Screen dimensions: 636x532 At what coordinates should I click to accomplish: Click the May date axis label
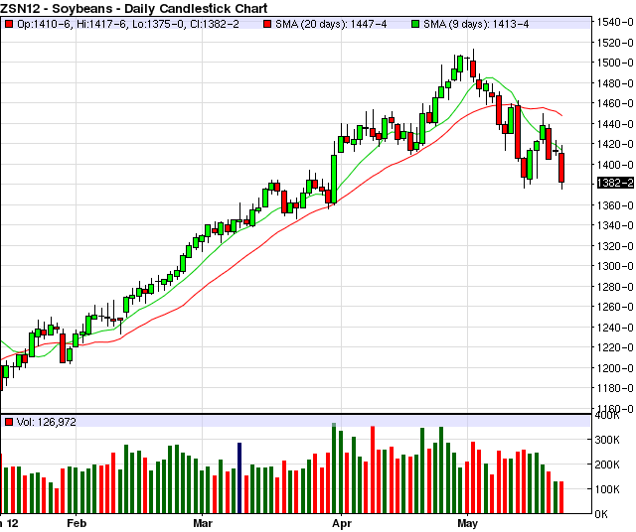468,523
